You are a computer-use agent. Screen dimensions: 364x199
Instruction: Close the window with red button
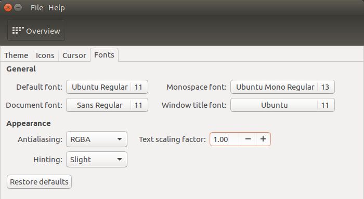click(8, 8)
